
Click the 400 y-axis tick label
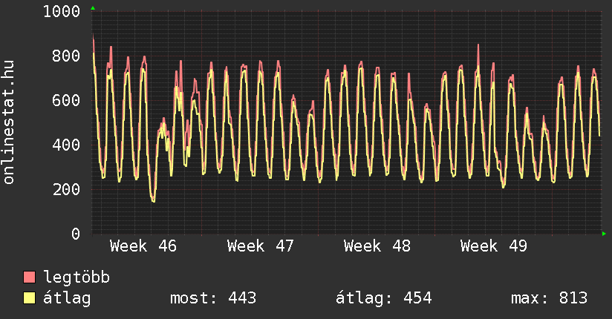(66, 145)
